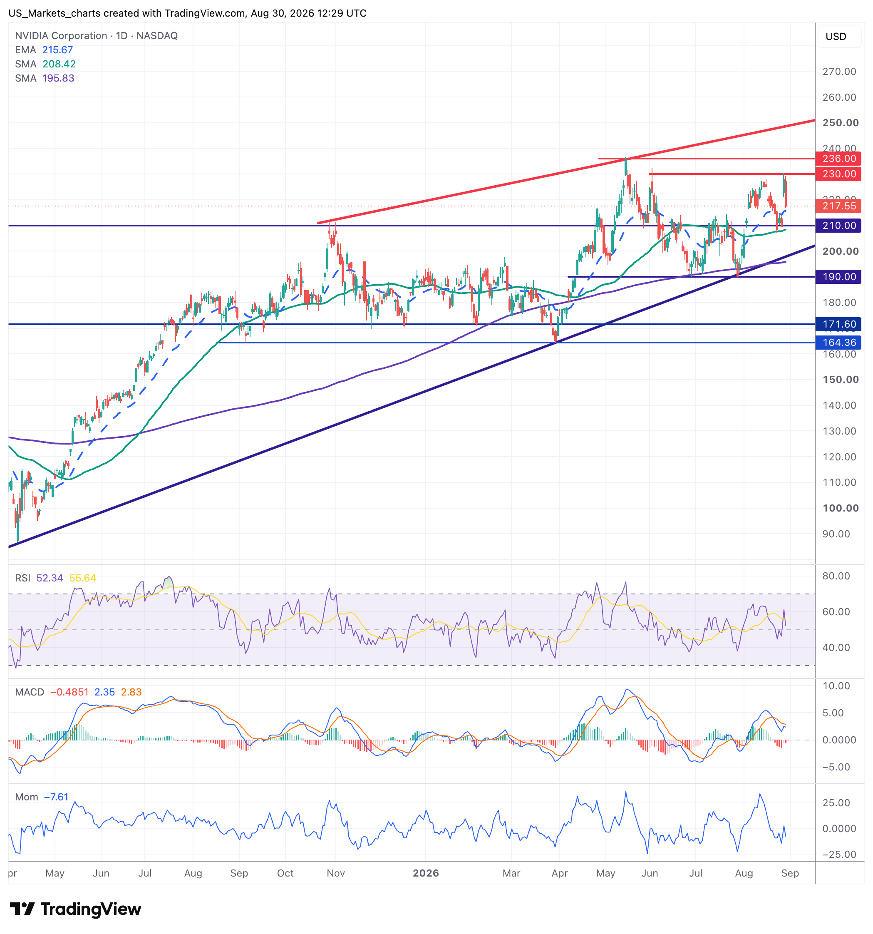Image resolution: width=873 pixels, height=934 pixels.
Task: Select the MACD indicator legend label
Action: [30, 692]
